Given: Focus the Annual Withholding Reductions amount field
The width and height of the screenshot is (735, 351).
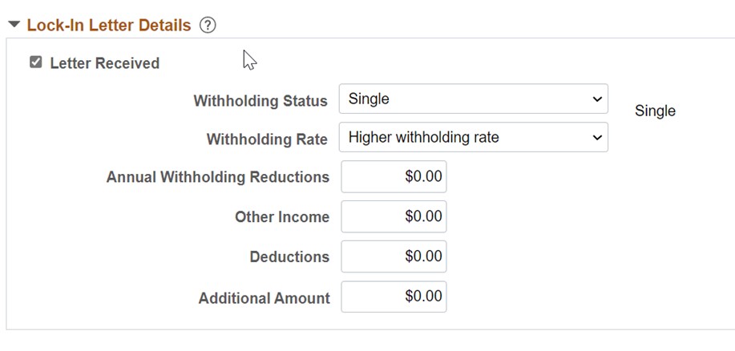Looking at the screenshot, I should (394, 176).
